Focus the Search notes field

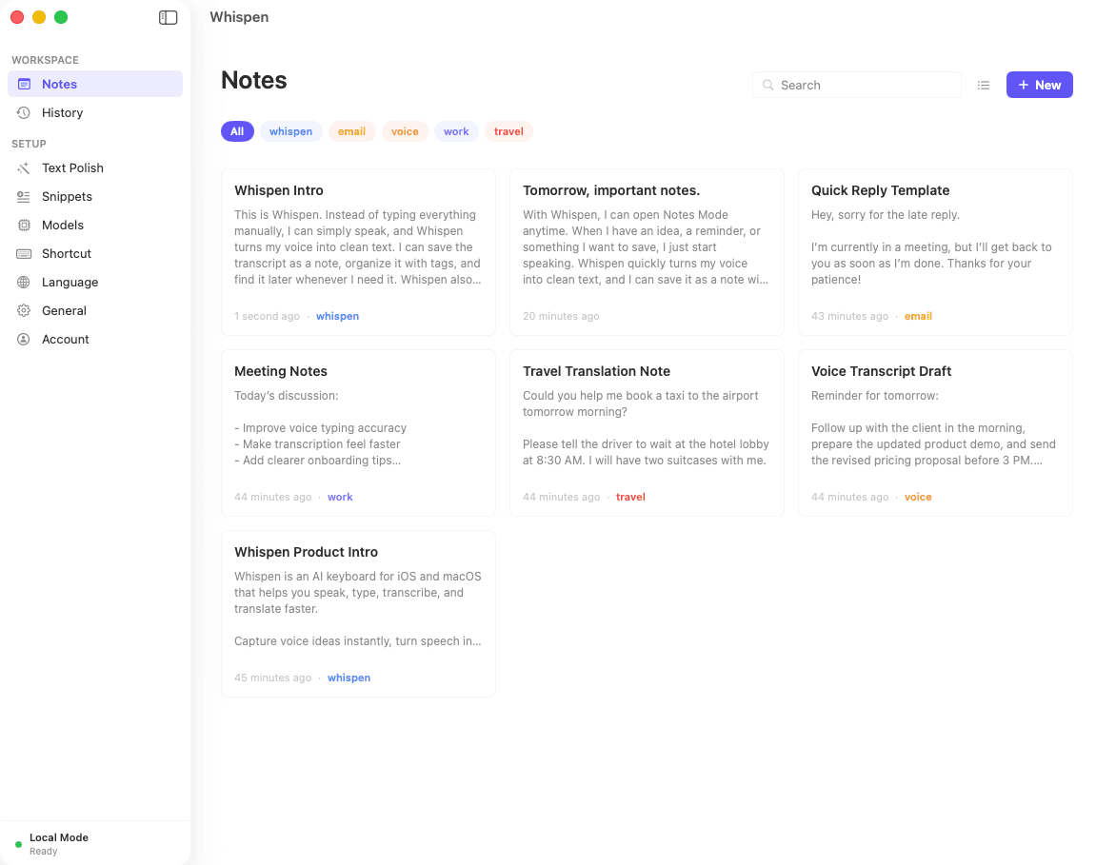[857, 85]
